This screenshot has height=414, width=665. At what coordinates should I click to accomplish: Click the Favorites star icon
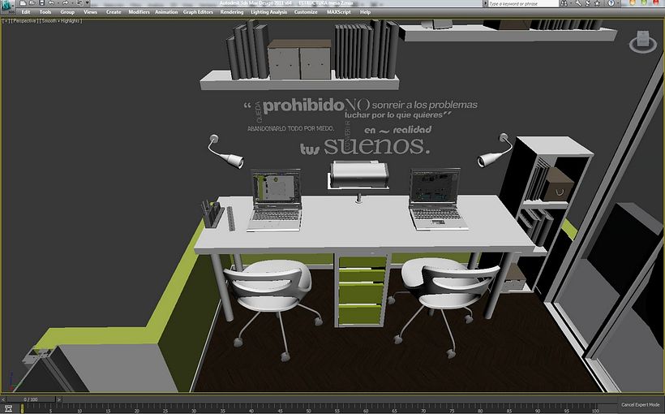[597, 3]
